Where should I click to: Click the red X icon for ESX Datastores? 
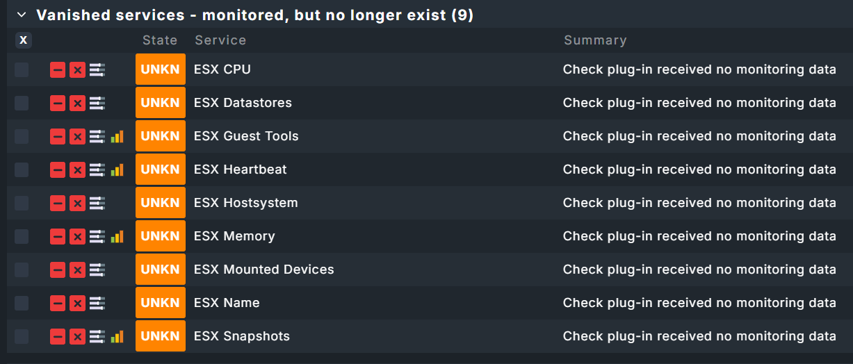pyautogui.click(x=78, y=103)
